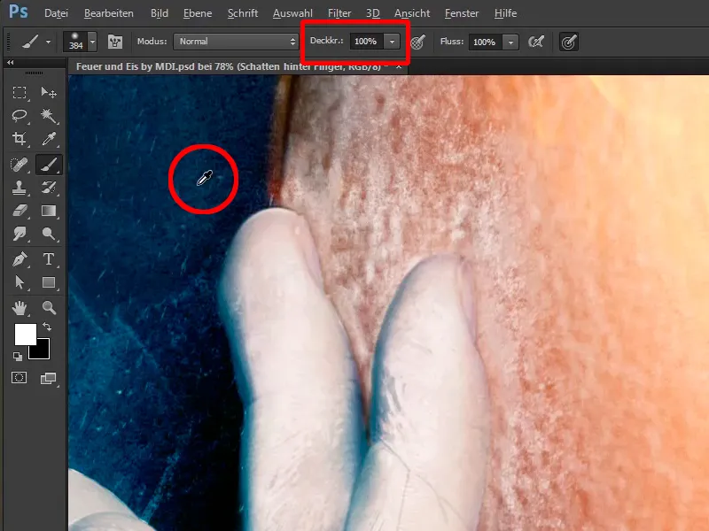Image resolution: width=709 pixels, height=531 pixels.
Task: Open the Fluss flow slider arrow
Action: (x=510, y=42)
